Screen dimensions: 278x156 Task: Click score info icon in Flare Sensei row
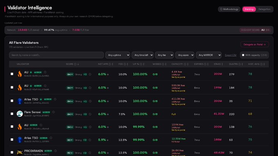click(90, 114)
